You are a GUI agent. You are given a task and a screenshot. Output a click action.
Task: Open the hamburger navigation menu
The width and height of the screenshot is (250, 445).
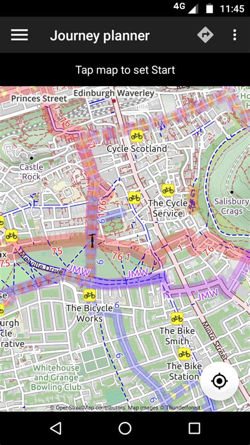pos(20,35)
